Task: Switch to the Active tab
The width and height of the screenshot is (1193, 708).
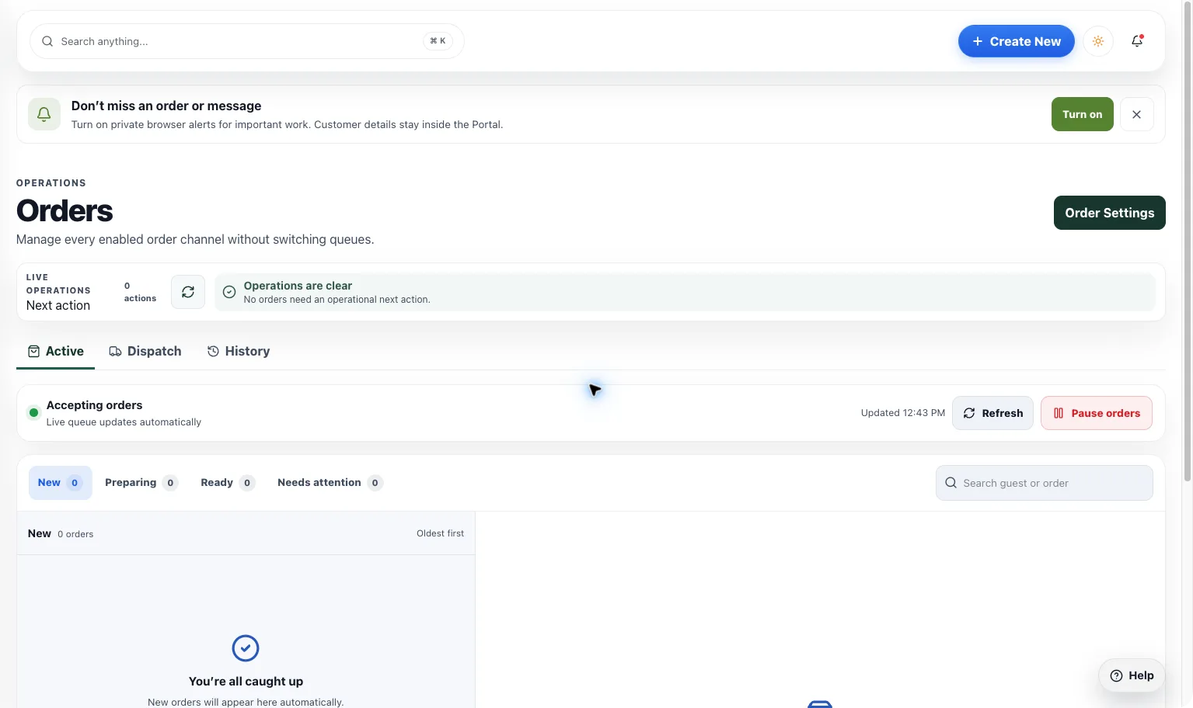Action: pos(56,352)
